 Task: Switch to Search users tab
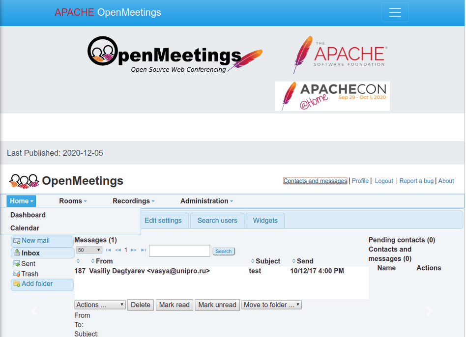click(217, 221)
